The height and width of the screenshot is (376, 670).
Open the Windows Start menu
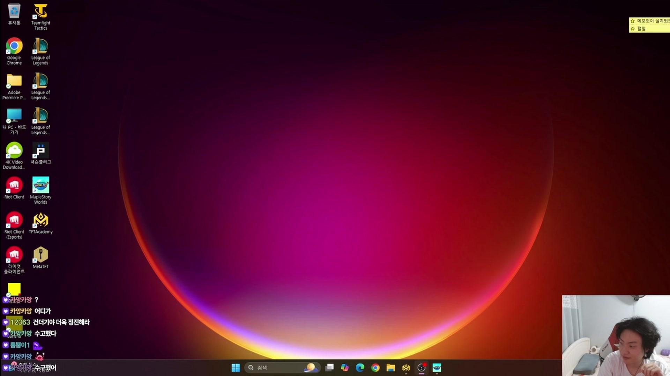[236, 368]
